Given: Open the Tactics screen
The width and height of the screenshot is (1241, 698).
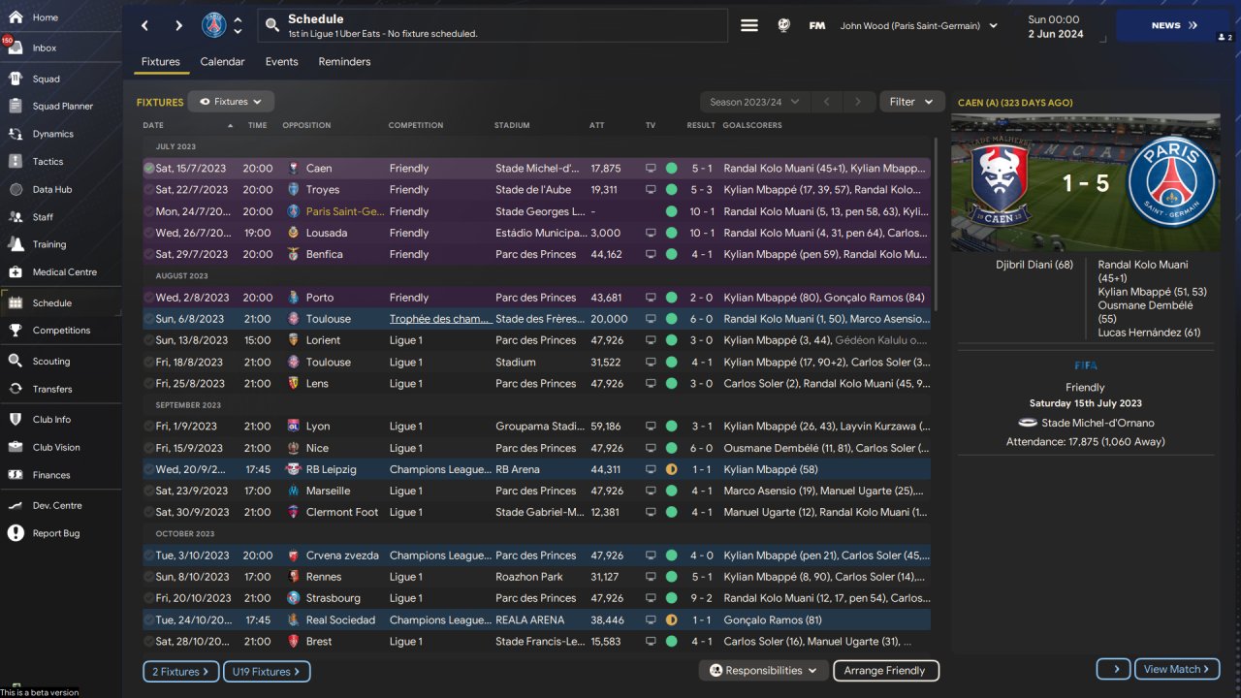Looking at the screenshot, I should coord(48,162).
